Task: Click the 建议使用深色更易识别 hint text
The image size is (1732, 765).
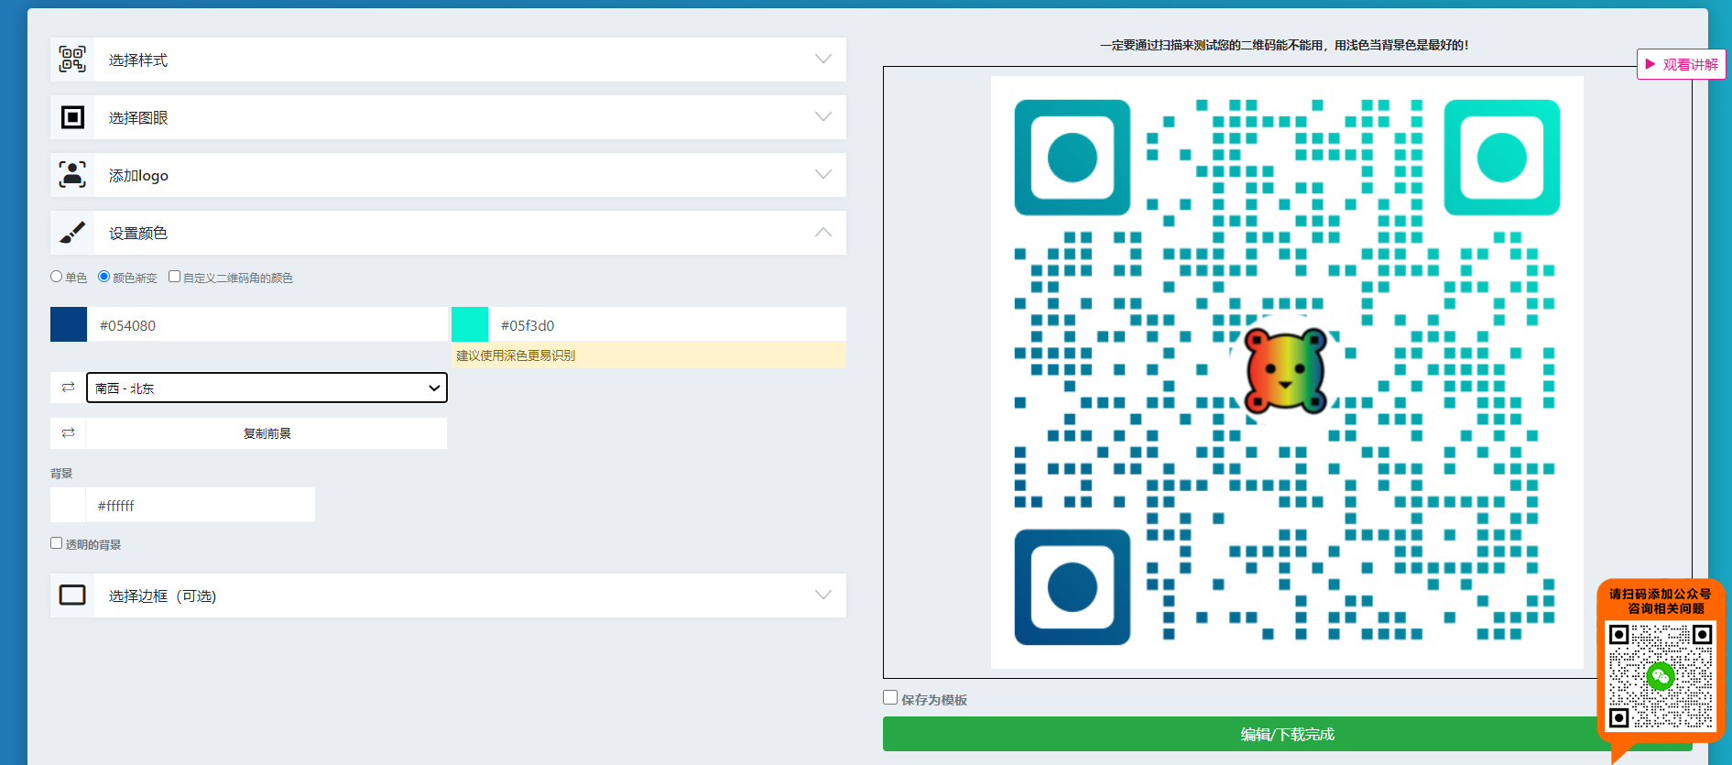Action: click(x=516, y=355)
